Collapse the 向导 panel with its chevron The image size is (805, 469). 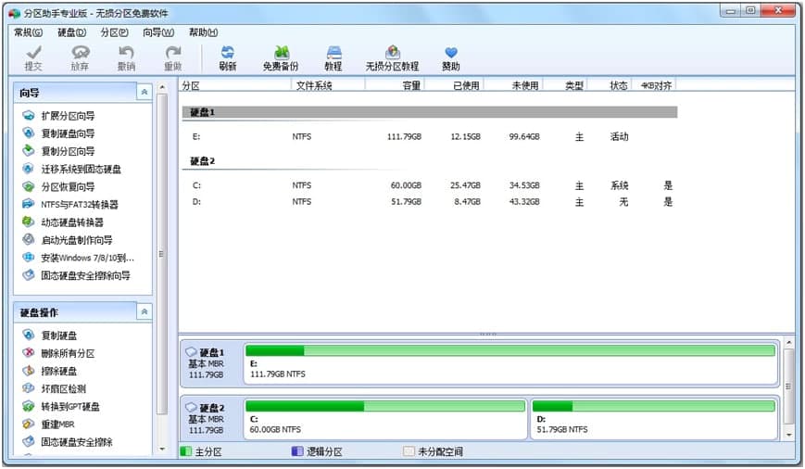[145, 92]
